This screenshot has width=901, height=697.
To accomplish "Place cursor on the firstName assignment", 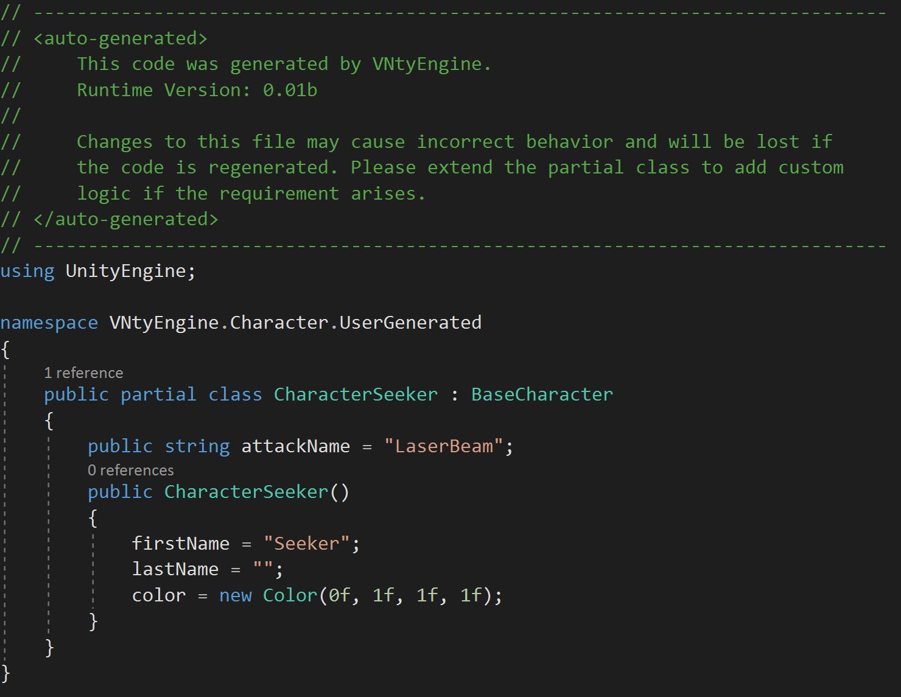I will (180, 544).
